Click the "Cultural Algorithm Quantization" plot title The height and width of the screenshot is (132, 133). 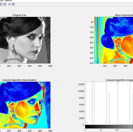point(19,80)
